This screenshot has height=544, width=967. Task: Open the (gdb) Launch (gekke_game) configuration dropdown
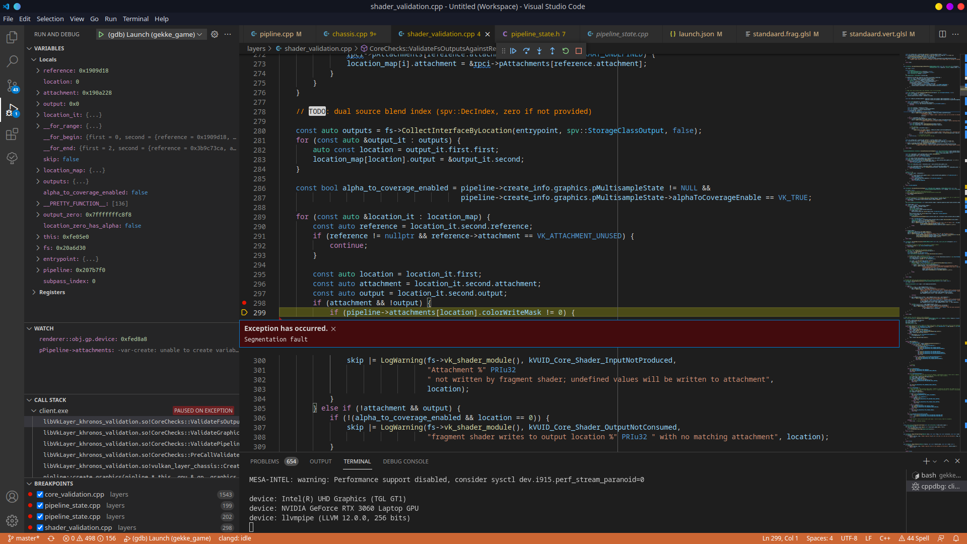[200, 34]
